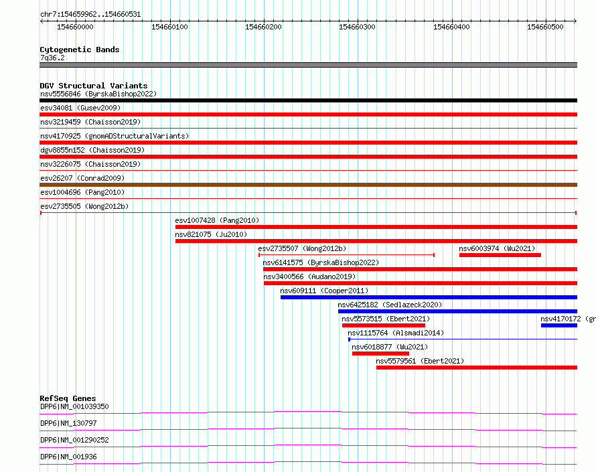Open DPP6|NM_001039350 transcript
The image size is (596, 472).
click(x=74, y=406)
